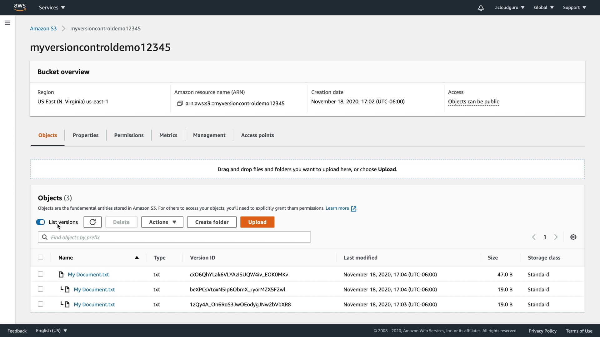Select all objects with header checkbox
600x337 pixels.
pyautogui.click(x=41, y=257)
